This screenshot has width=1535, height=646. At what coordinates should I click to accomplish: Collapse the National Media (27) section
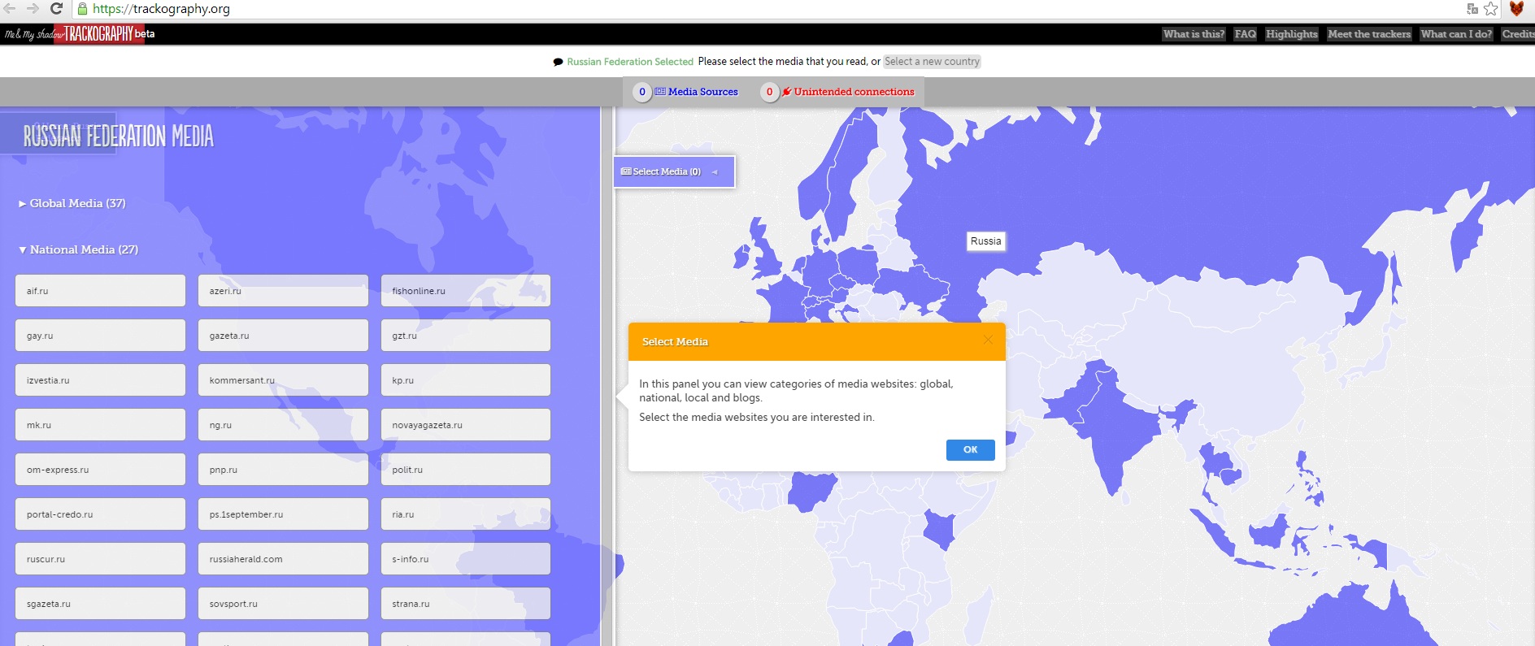(78, 249)
